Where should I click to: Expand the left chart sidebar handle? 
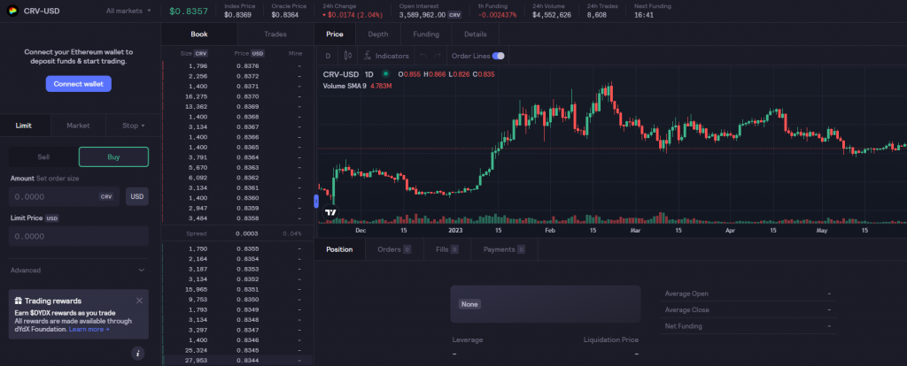[316, 201]
